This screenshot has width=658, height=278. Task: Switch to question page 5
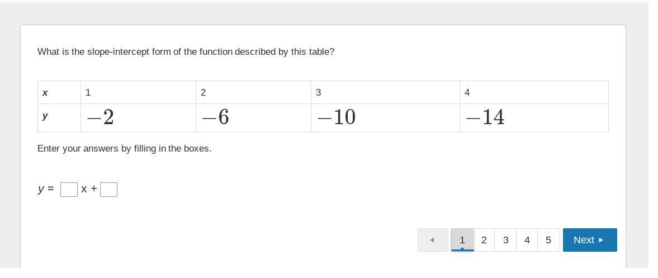(548, 240)
